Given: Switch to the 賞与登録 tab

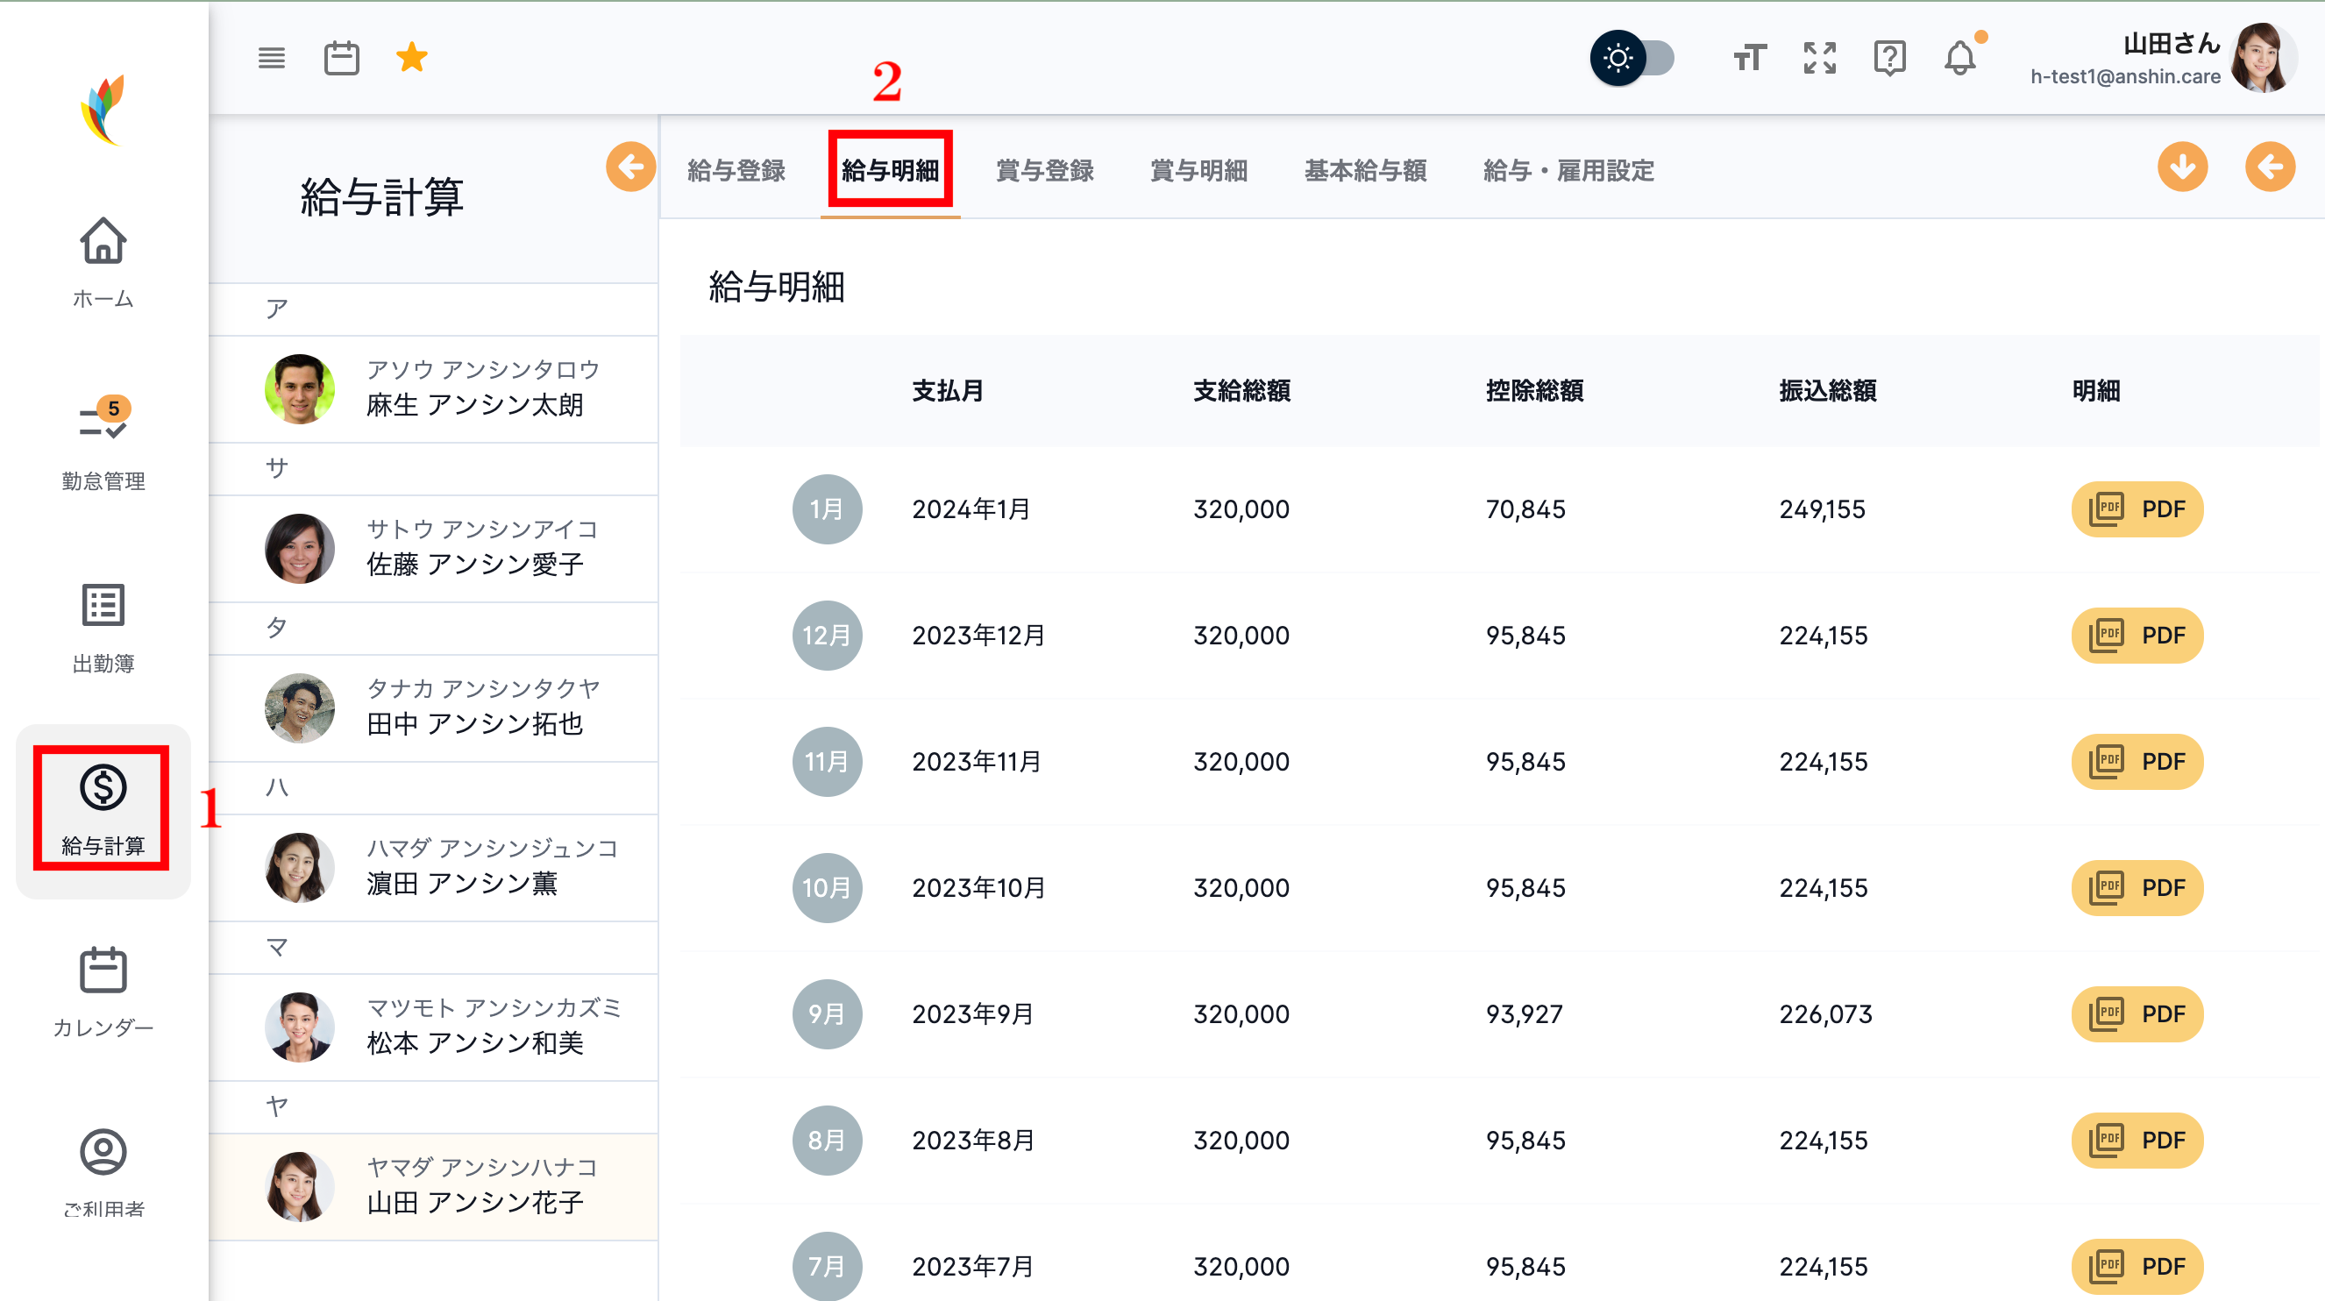Looking at the screenshot, I should click(x=1044, y=171).
